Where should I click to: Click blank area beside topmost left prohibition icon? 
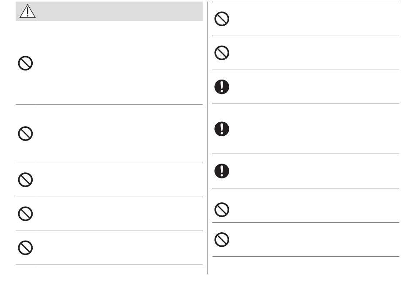pos(119,63)
